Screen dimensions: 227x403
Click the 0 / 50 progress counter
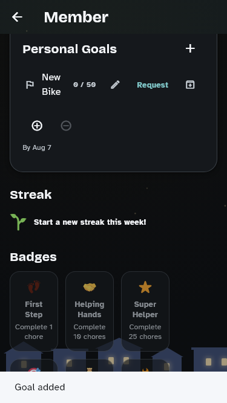(84, 85)
